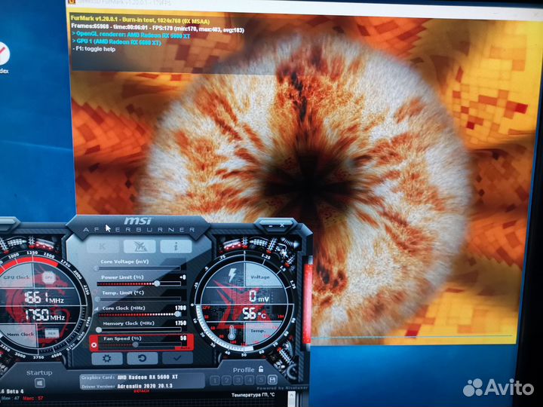543x407 pixels.
Task: Select profile slot 5
Action: pos(259,380)
